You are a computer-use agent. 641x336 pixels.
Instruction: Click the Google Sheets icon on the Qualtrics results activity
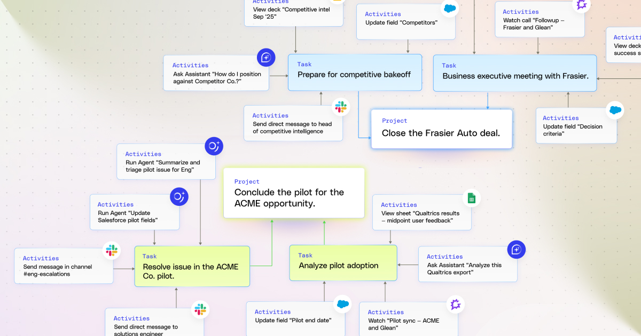(x=472, y=198)
